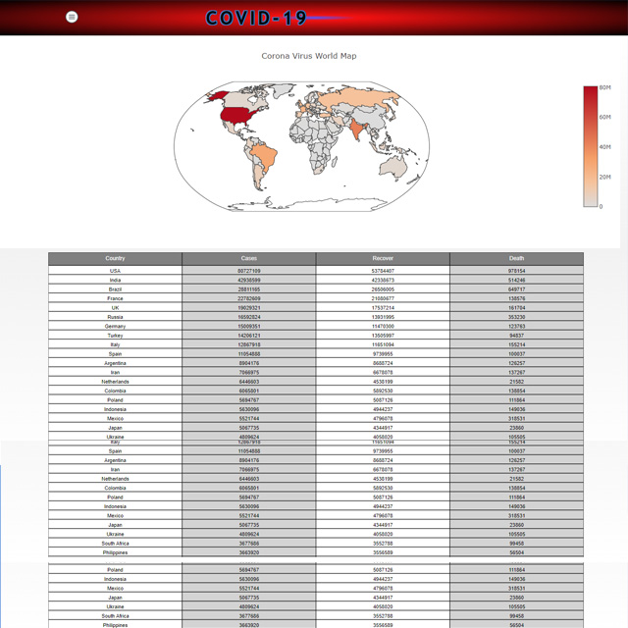Click the Country column header
The image size is (628, 628).
(115, 258)
